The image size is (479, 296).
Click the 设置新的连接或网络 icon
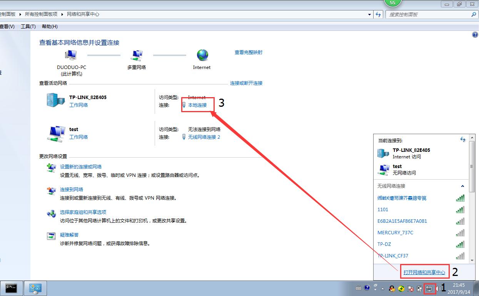pyautogui.click(x=51, y=168)
